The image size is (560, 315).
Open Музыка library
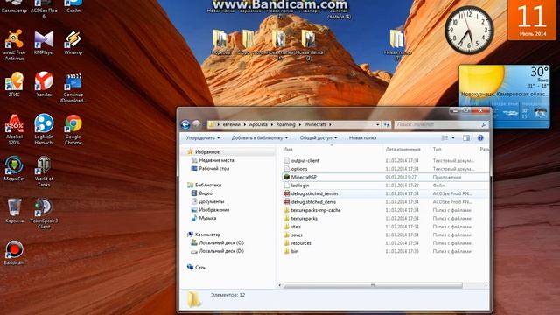tap(207, 218)
